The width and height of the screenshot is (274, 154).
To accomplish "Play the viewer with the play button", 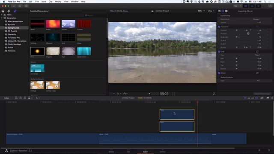I will (x=149, y=94).
